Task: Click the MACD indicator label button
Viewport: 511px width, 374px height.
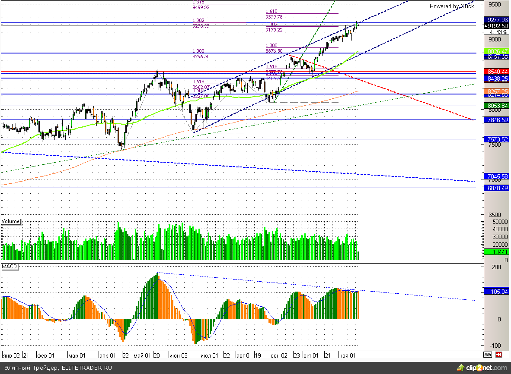Action: coord(10,267)
